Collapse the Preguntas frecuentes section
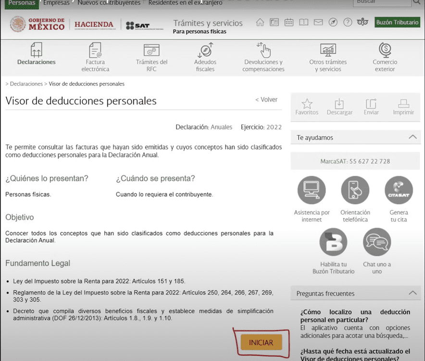 coord(412,293)
